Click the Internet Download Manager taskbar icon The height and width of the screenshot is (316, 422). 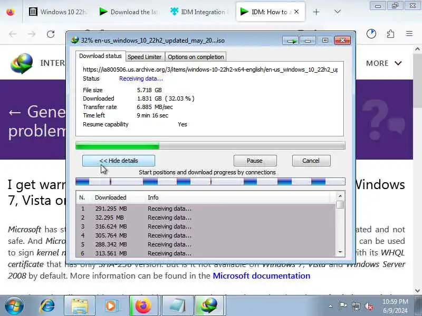point(209,306)
